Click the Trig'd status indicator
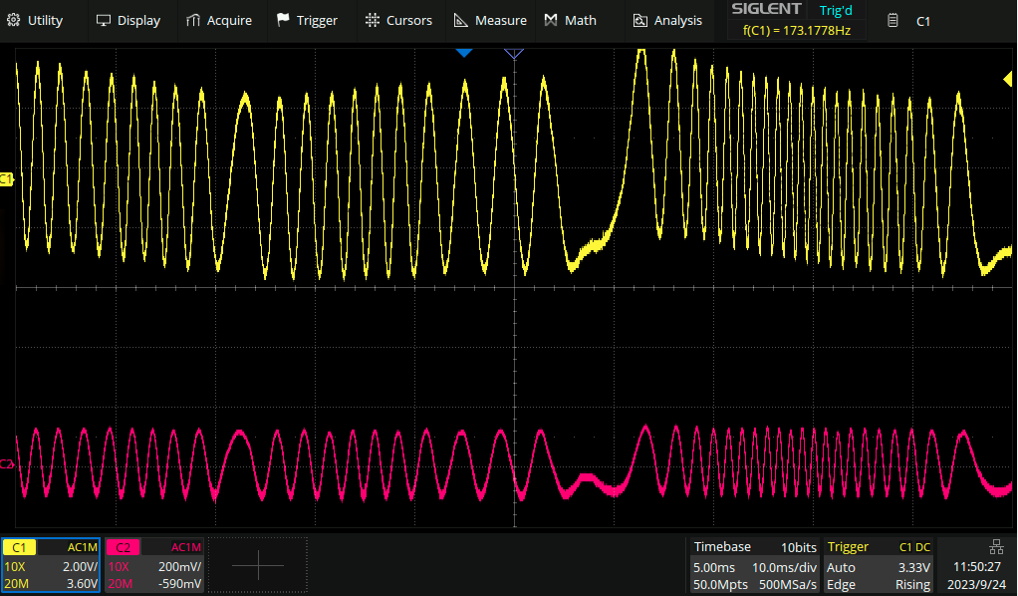1018x596 pixels. 836,10
